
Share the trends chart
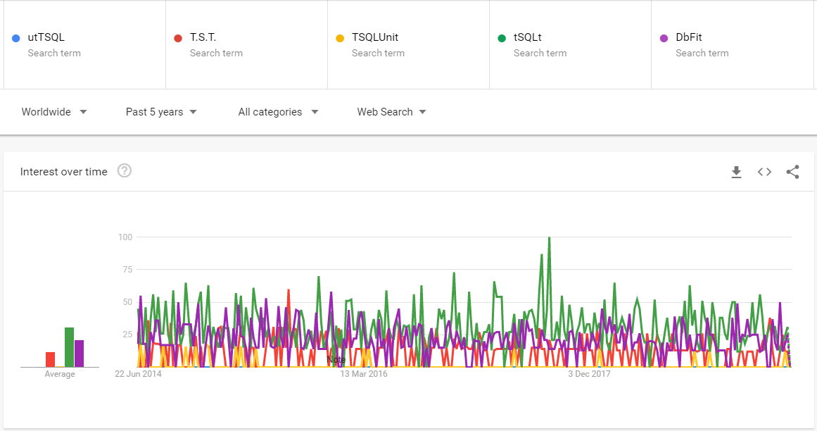tap(793, 171)
